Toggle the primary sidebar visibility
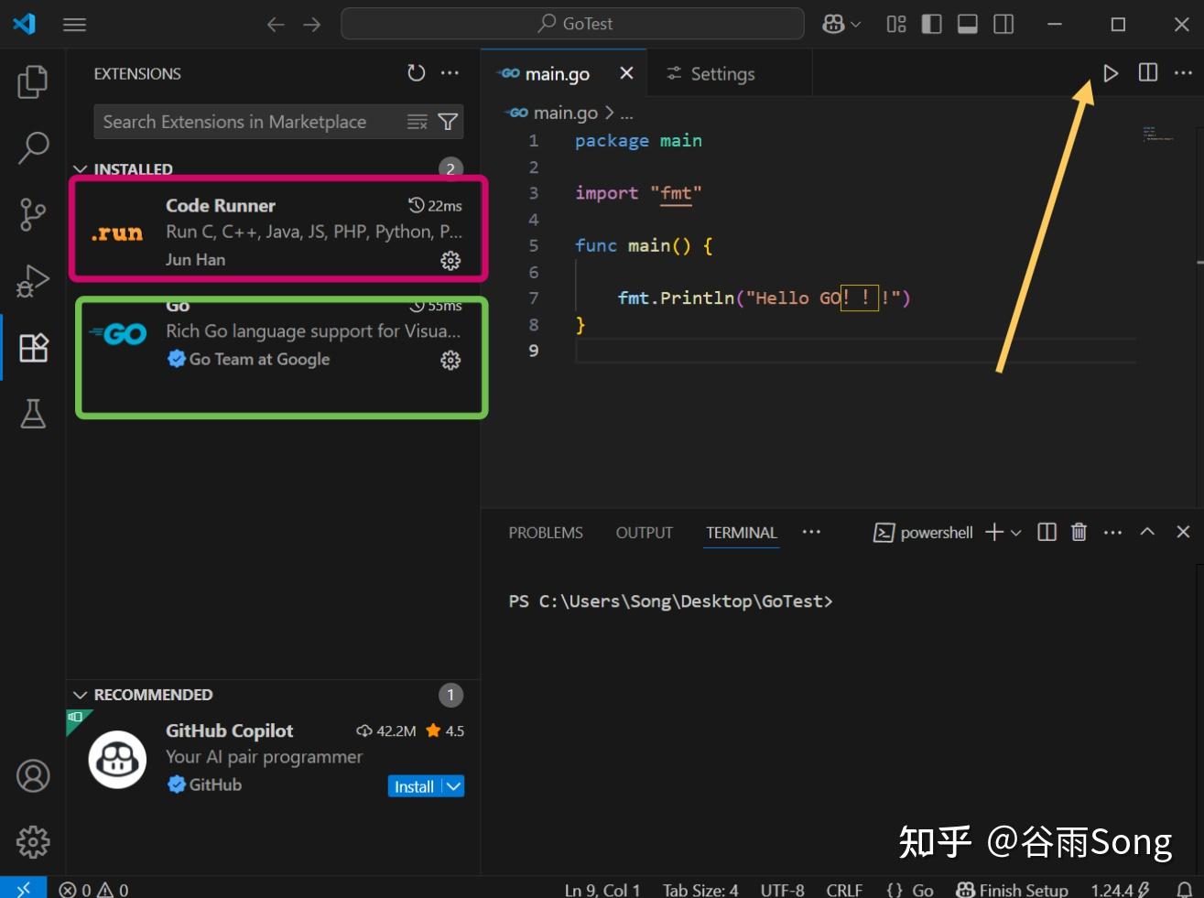1204x898 pixels. click(x=930, y=24)
